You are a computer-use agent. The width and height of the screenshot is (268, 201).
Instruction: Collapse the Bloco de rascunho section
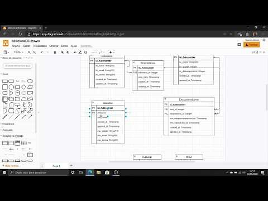[11, 58]
